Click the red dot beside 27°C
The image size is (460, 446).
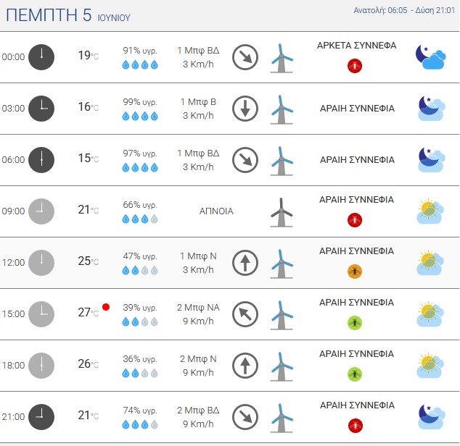tap(106, 307)
